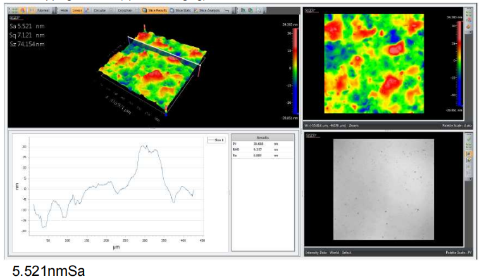
Task: Select the Linear slice type
Action: click(76, 11)
